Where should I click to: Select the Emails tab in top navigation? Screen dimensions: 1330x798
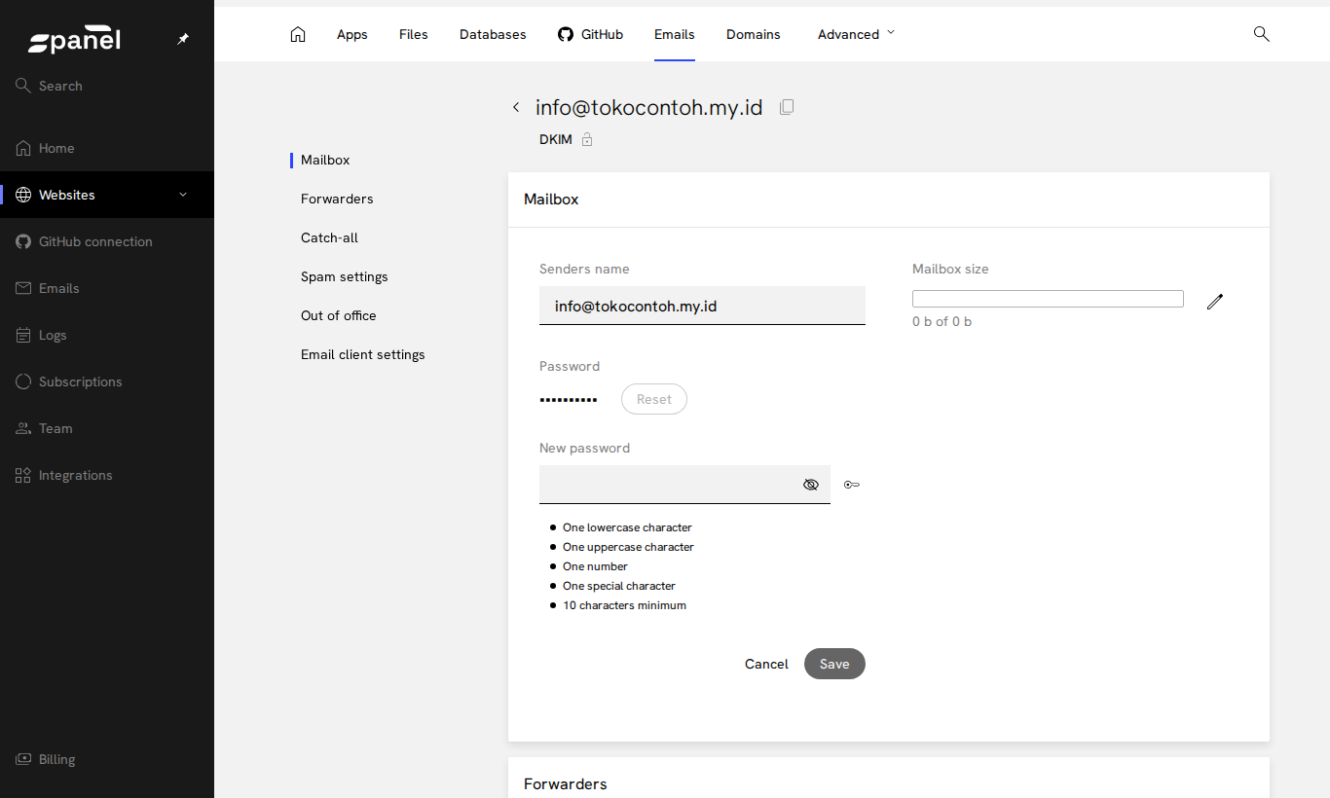coord(675,34)
